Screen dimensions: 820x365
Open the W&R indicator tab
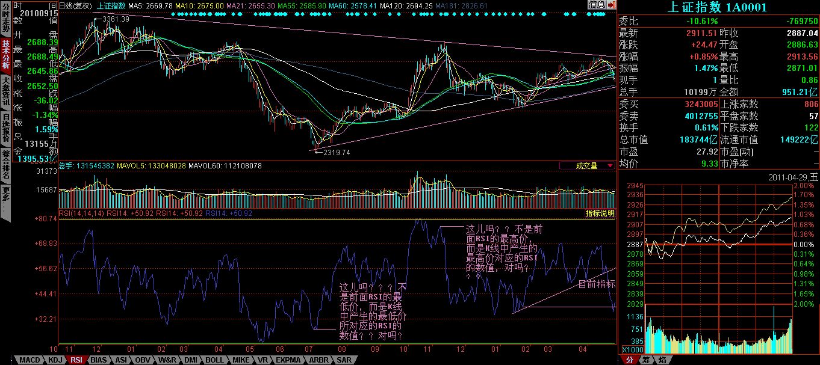click(x=167, y=360)
